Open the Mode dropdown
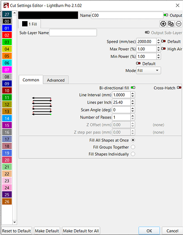183x235 pixels. click(148, 70)
